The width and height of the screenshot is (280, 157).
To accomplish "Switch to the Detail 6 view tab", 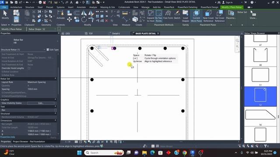I will [116, 34].
